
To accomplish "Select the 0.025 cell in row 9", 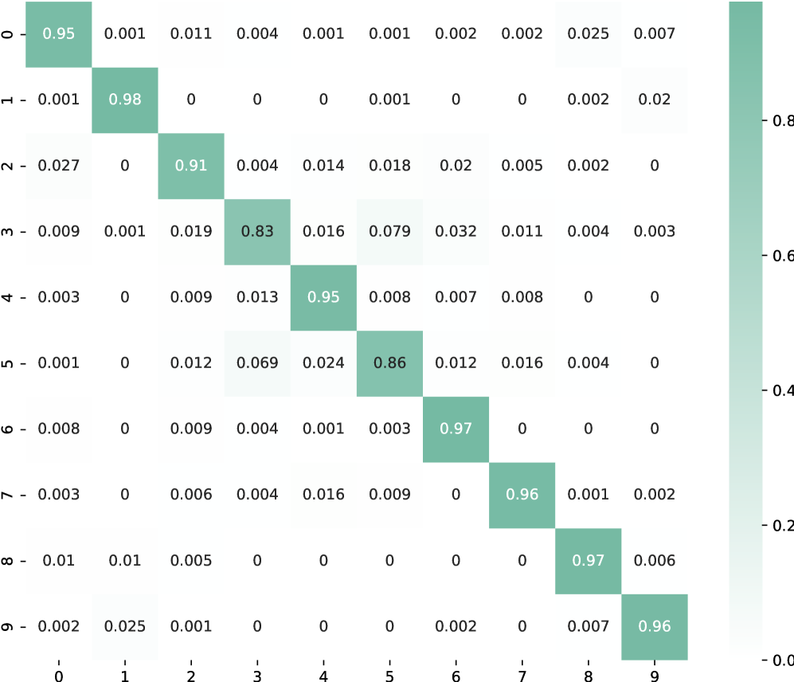I will point(125,627).
